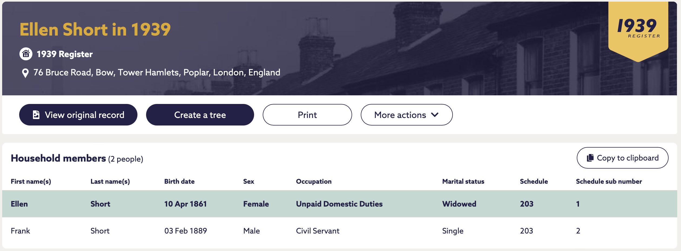Click the 76 Bruce Road address text
The width and height of the screenshot is (681, 251).
pos(157,72)
